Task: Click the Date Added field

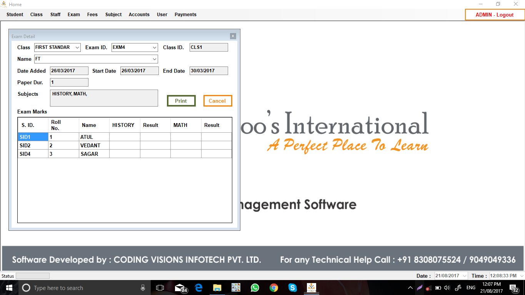Action: [69, 71]
